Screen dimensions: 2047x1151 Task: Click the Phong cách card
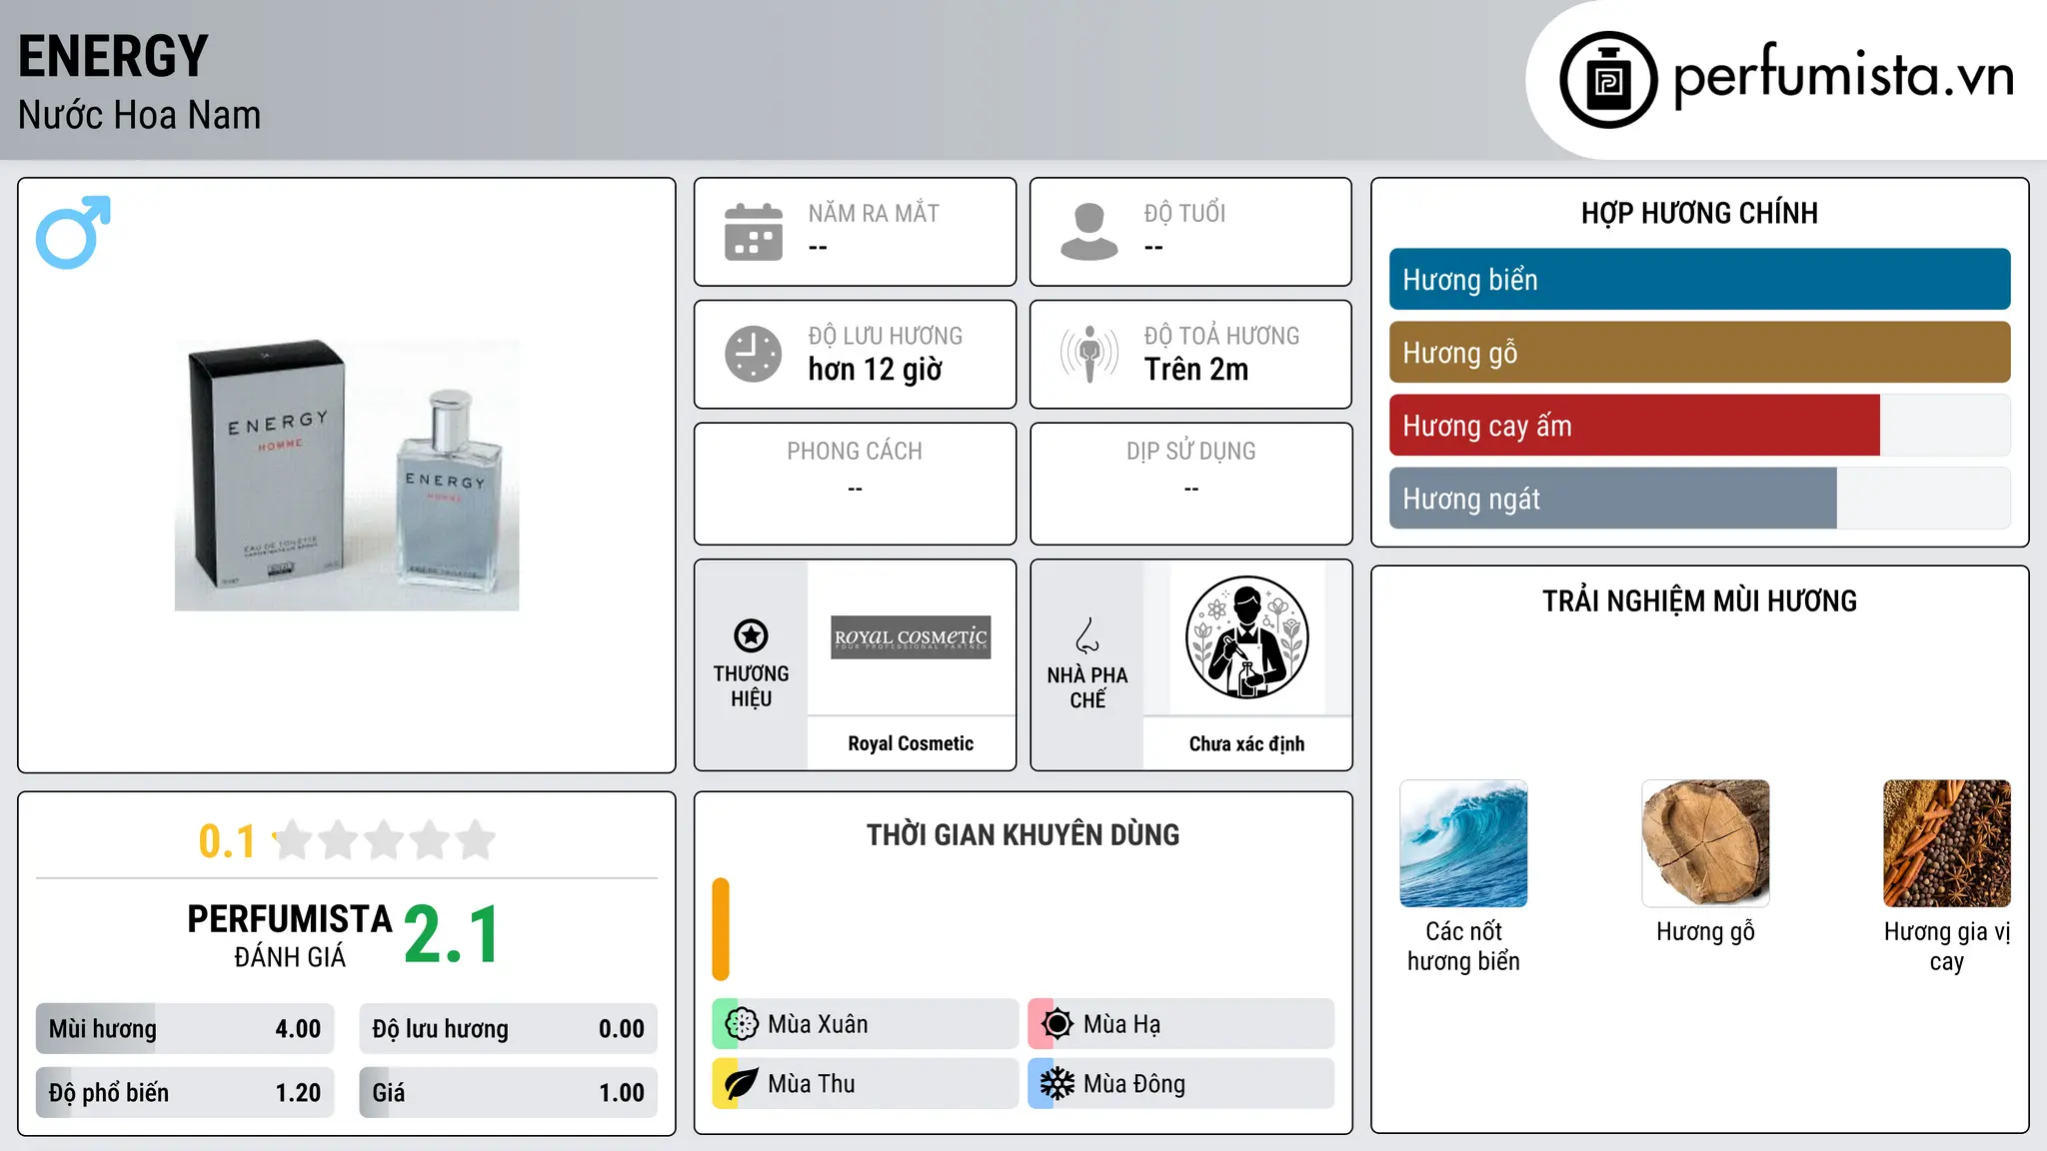(855, 484)
